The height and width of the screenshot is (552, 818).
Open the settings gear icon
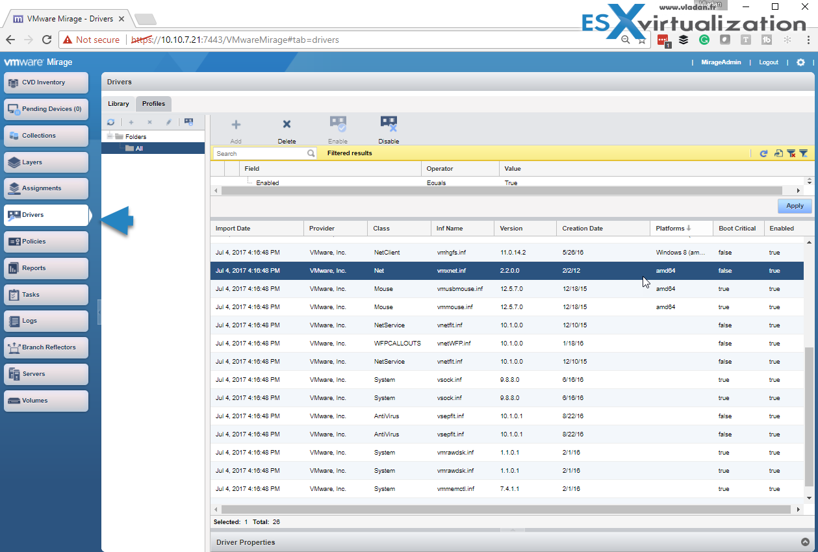click(800, 62)
